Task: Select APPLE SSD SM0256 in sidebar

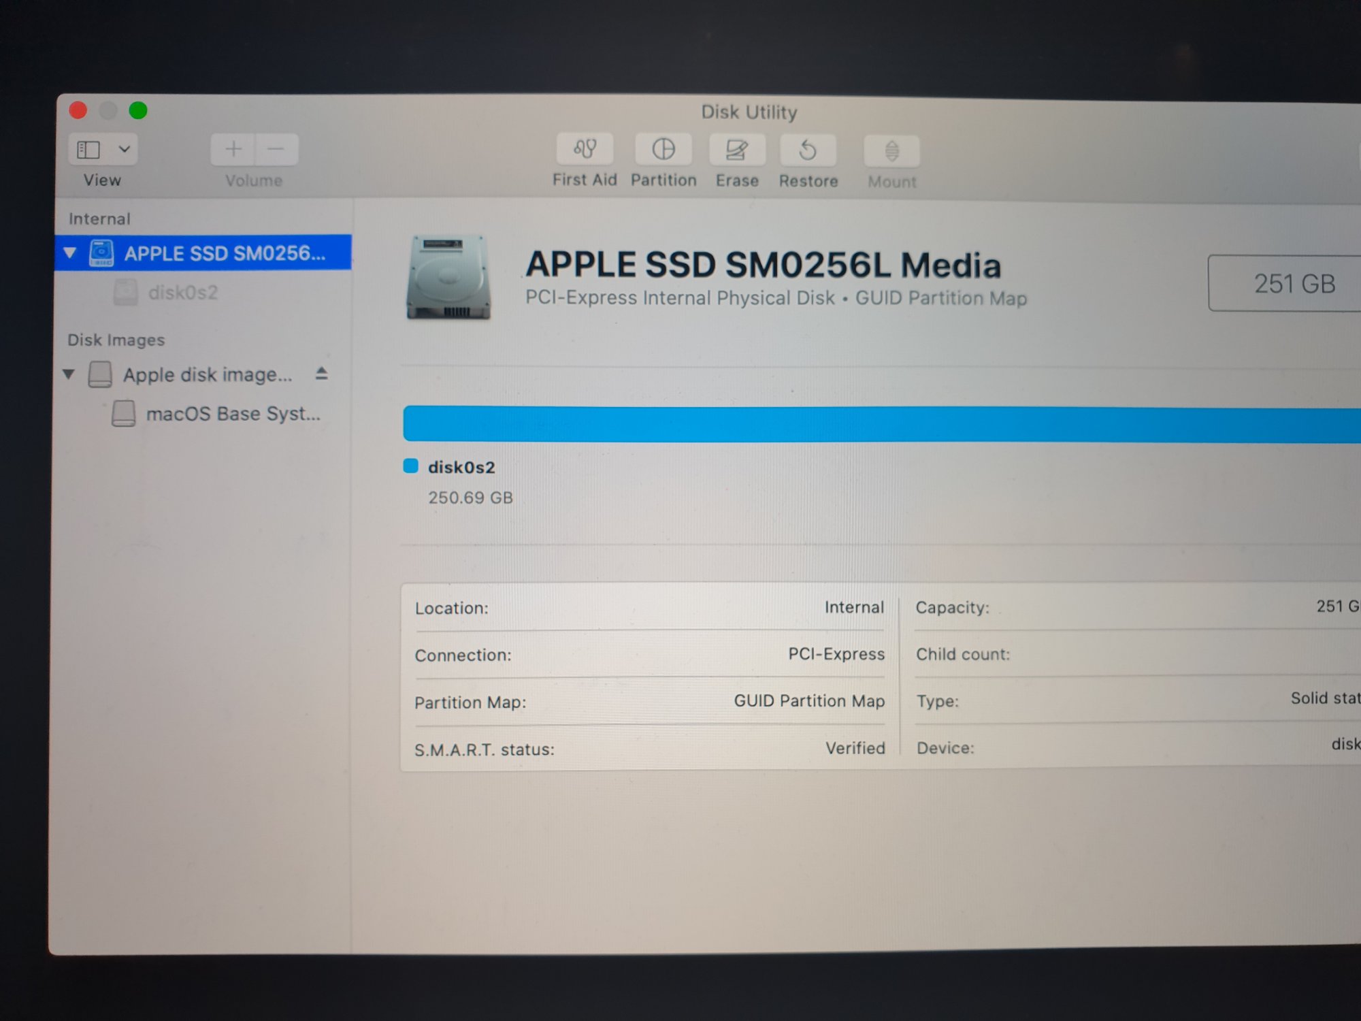Action: click(x=203, y=253)
